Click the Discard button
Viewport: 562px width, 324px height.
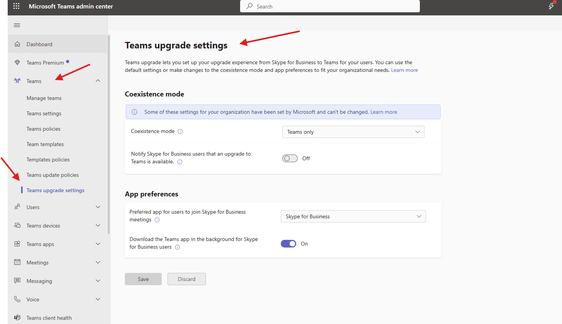[x=186, y=279]
